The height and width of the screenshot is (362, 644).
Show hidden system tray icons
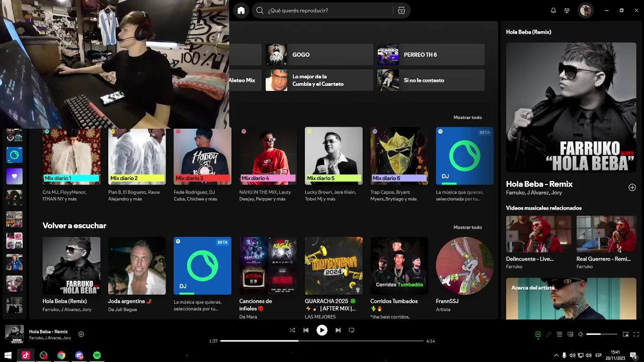[555, 355]
